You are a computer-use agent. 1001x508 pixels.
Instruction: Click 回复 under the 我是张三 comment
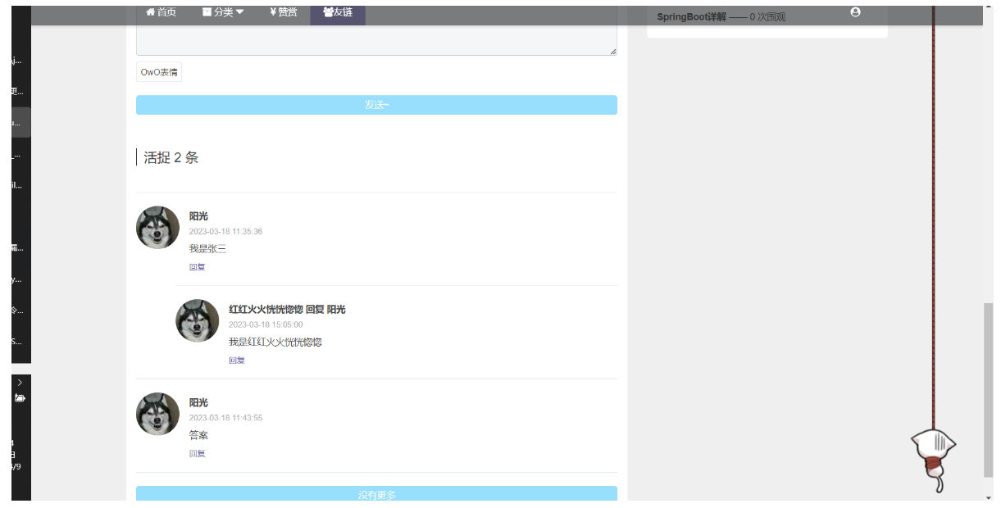pyautogui.click(x=197, y=266)
